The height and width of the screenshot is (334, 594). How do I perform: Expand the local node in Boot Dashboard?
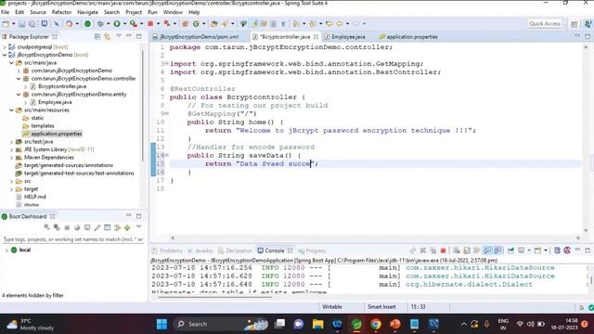pyautogui.click(x=6, y=250)
